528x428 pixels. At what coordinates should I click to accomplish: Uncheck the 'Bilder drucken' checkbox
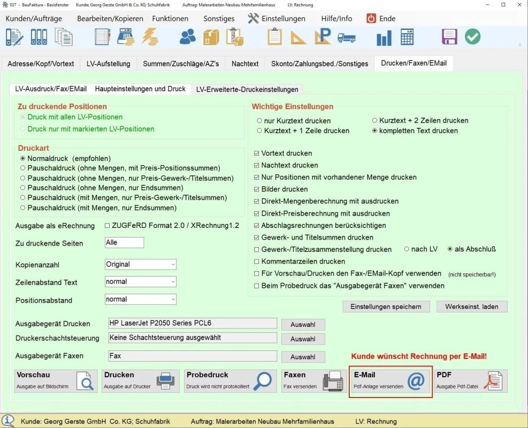tap(257, 189)
